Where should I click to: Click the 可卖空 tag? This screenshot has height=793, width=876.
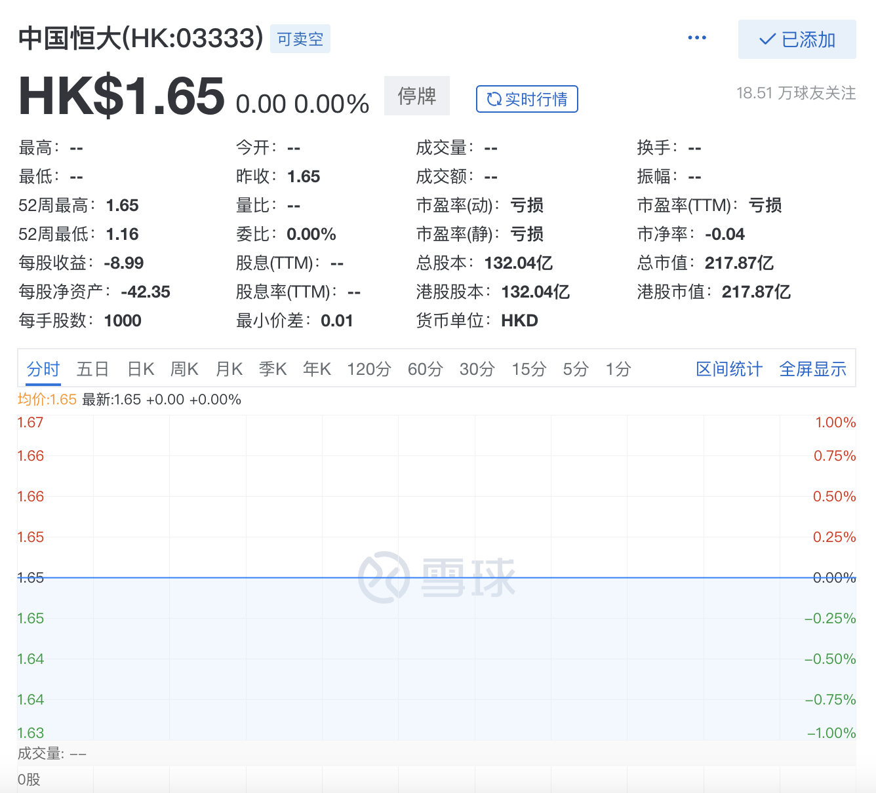click(300, 39)
